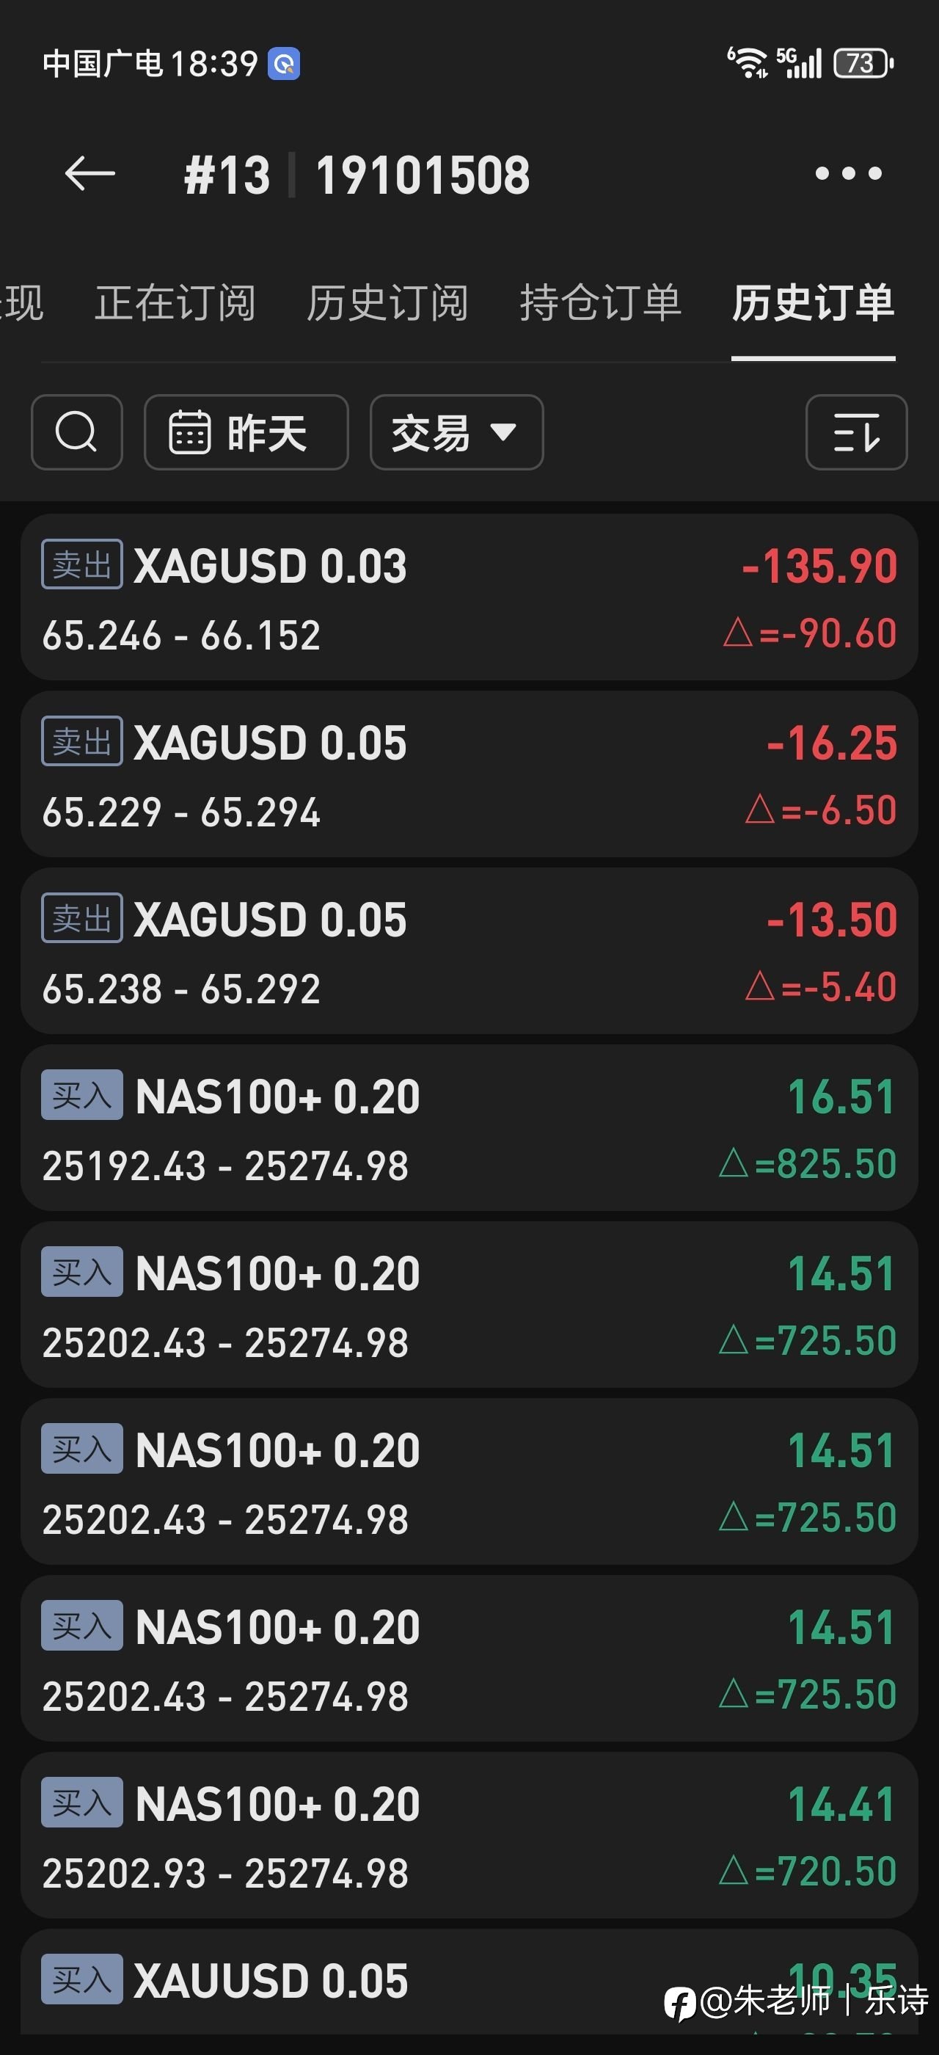Viewport: 939px width, 2055px height.
Task: Tap the calendar icon in date filter
Action: (189, 432)
